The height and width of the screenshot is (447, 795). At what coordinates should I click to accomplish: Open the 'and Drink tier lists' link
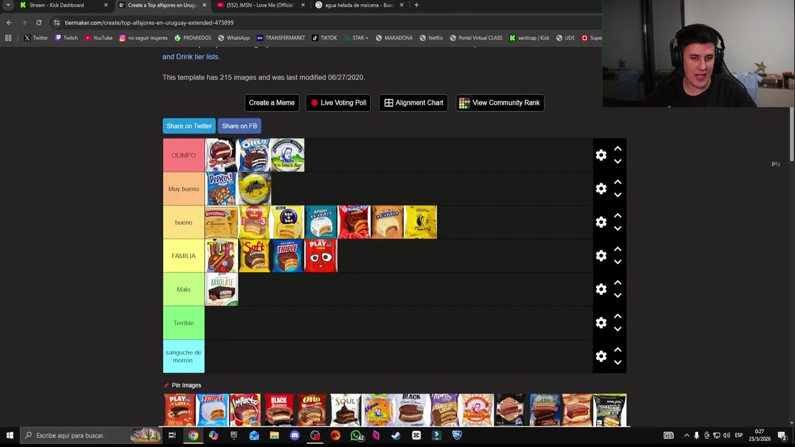(191, 56)
